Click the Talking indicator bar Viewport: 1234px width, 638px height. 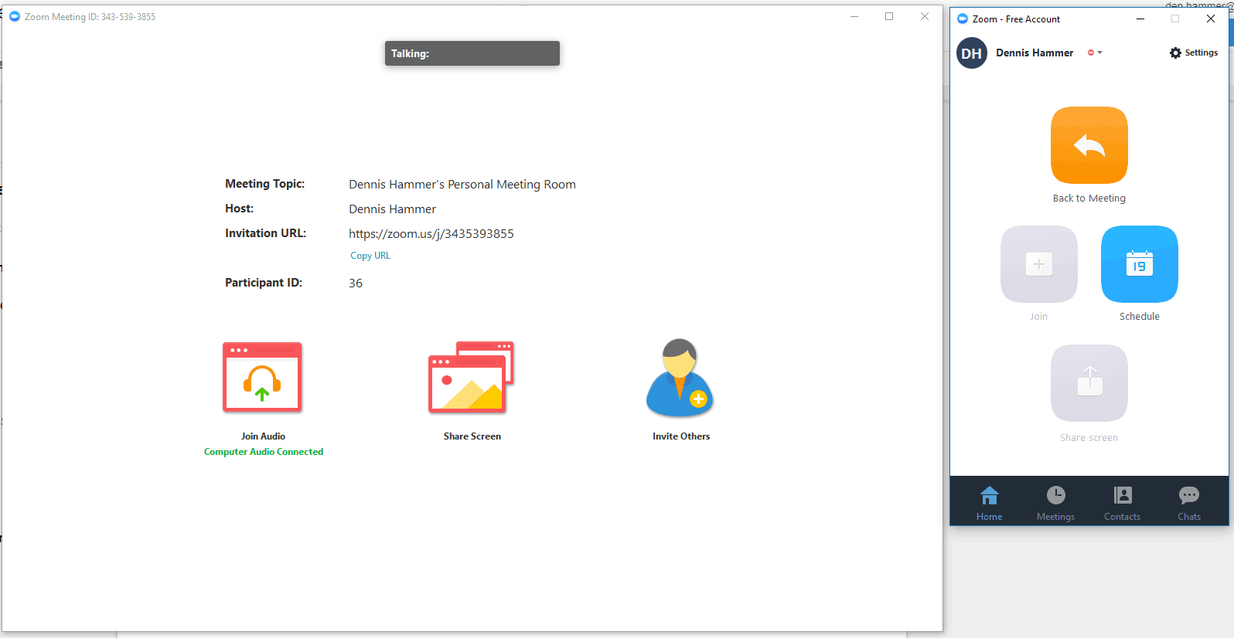tap(472, 53)
